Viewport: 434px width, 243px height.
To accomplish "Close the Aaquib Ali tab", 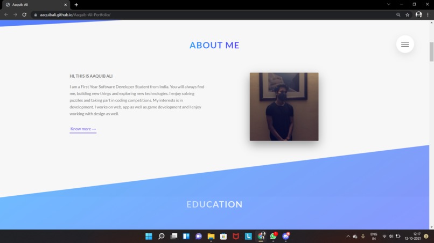I will (66, 5).
